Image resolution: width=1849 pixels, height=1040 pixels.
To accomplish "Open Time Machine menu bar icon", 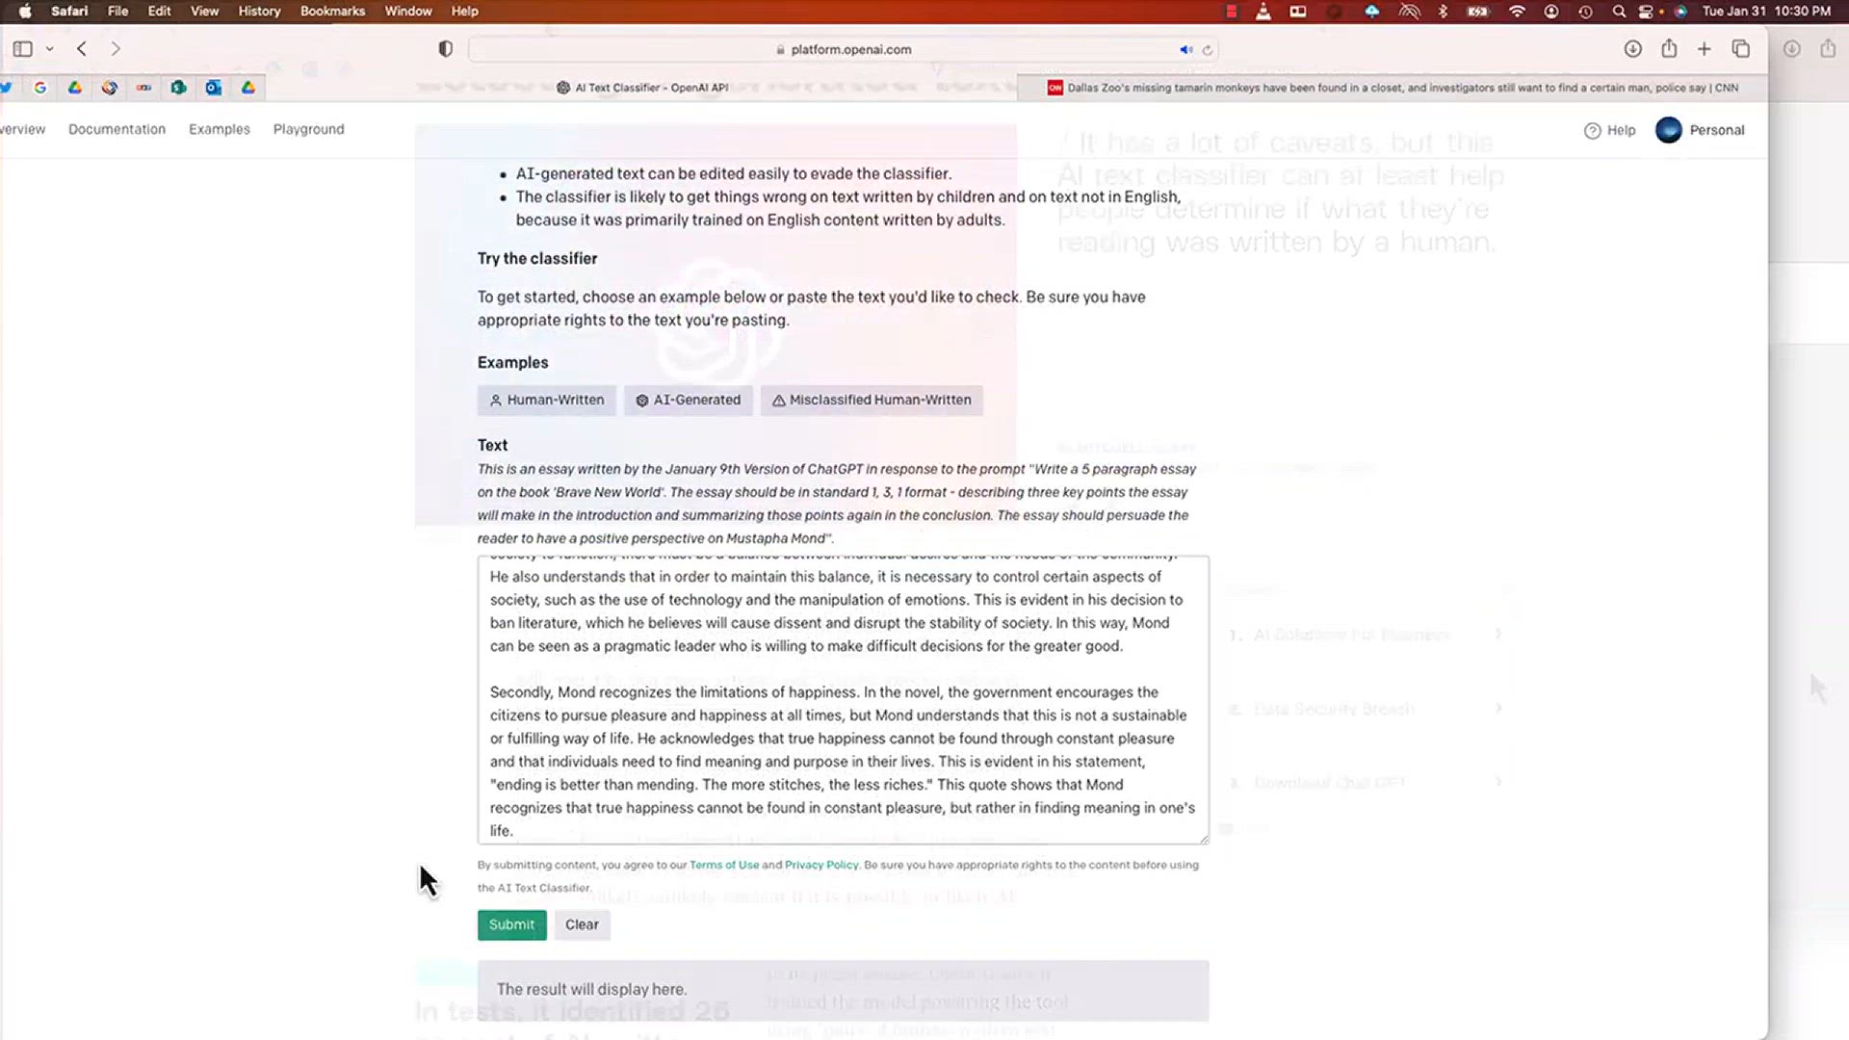I will click(1585, 12).
